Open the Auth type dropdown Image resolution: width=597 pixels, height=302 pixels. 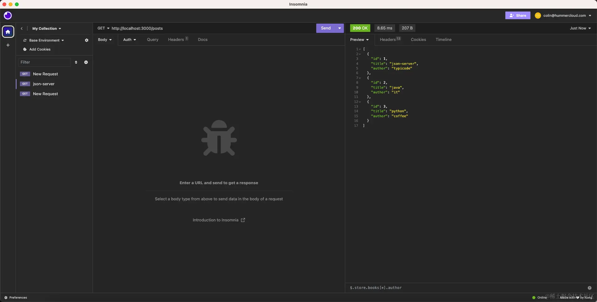click(x=130, y=40)
